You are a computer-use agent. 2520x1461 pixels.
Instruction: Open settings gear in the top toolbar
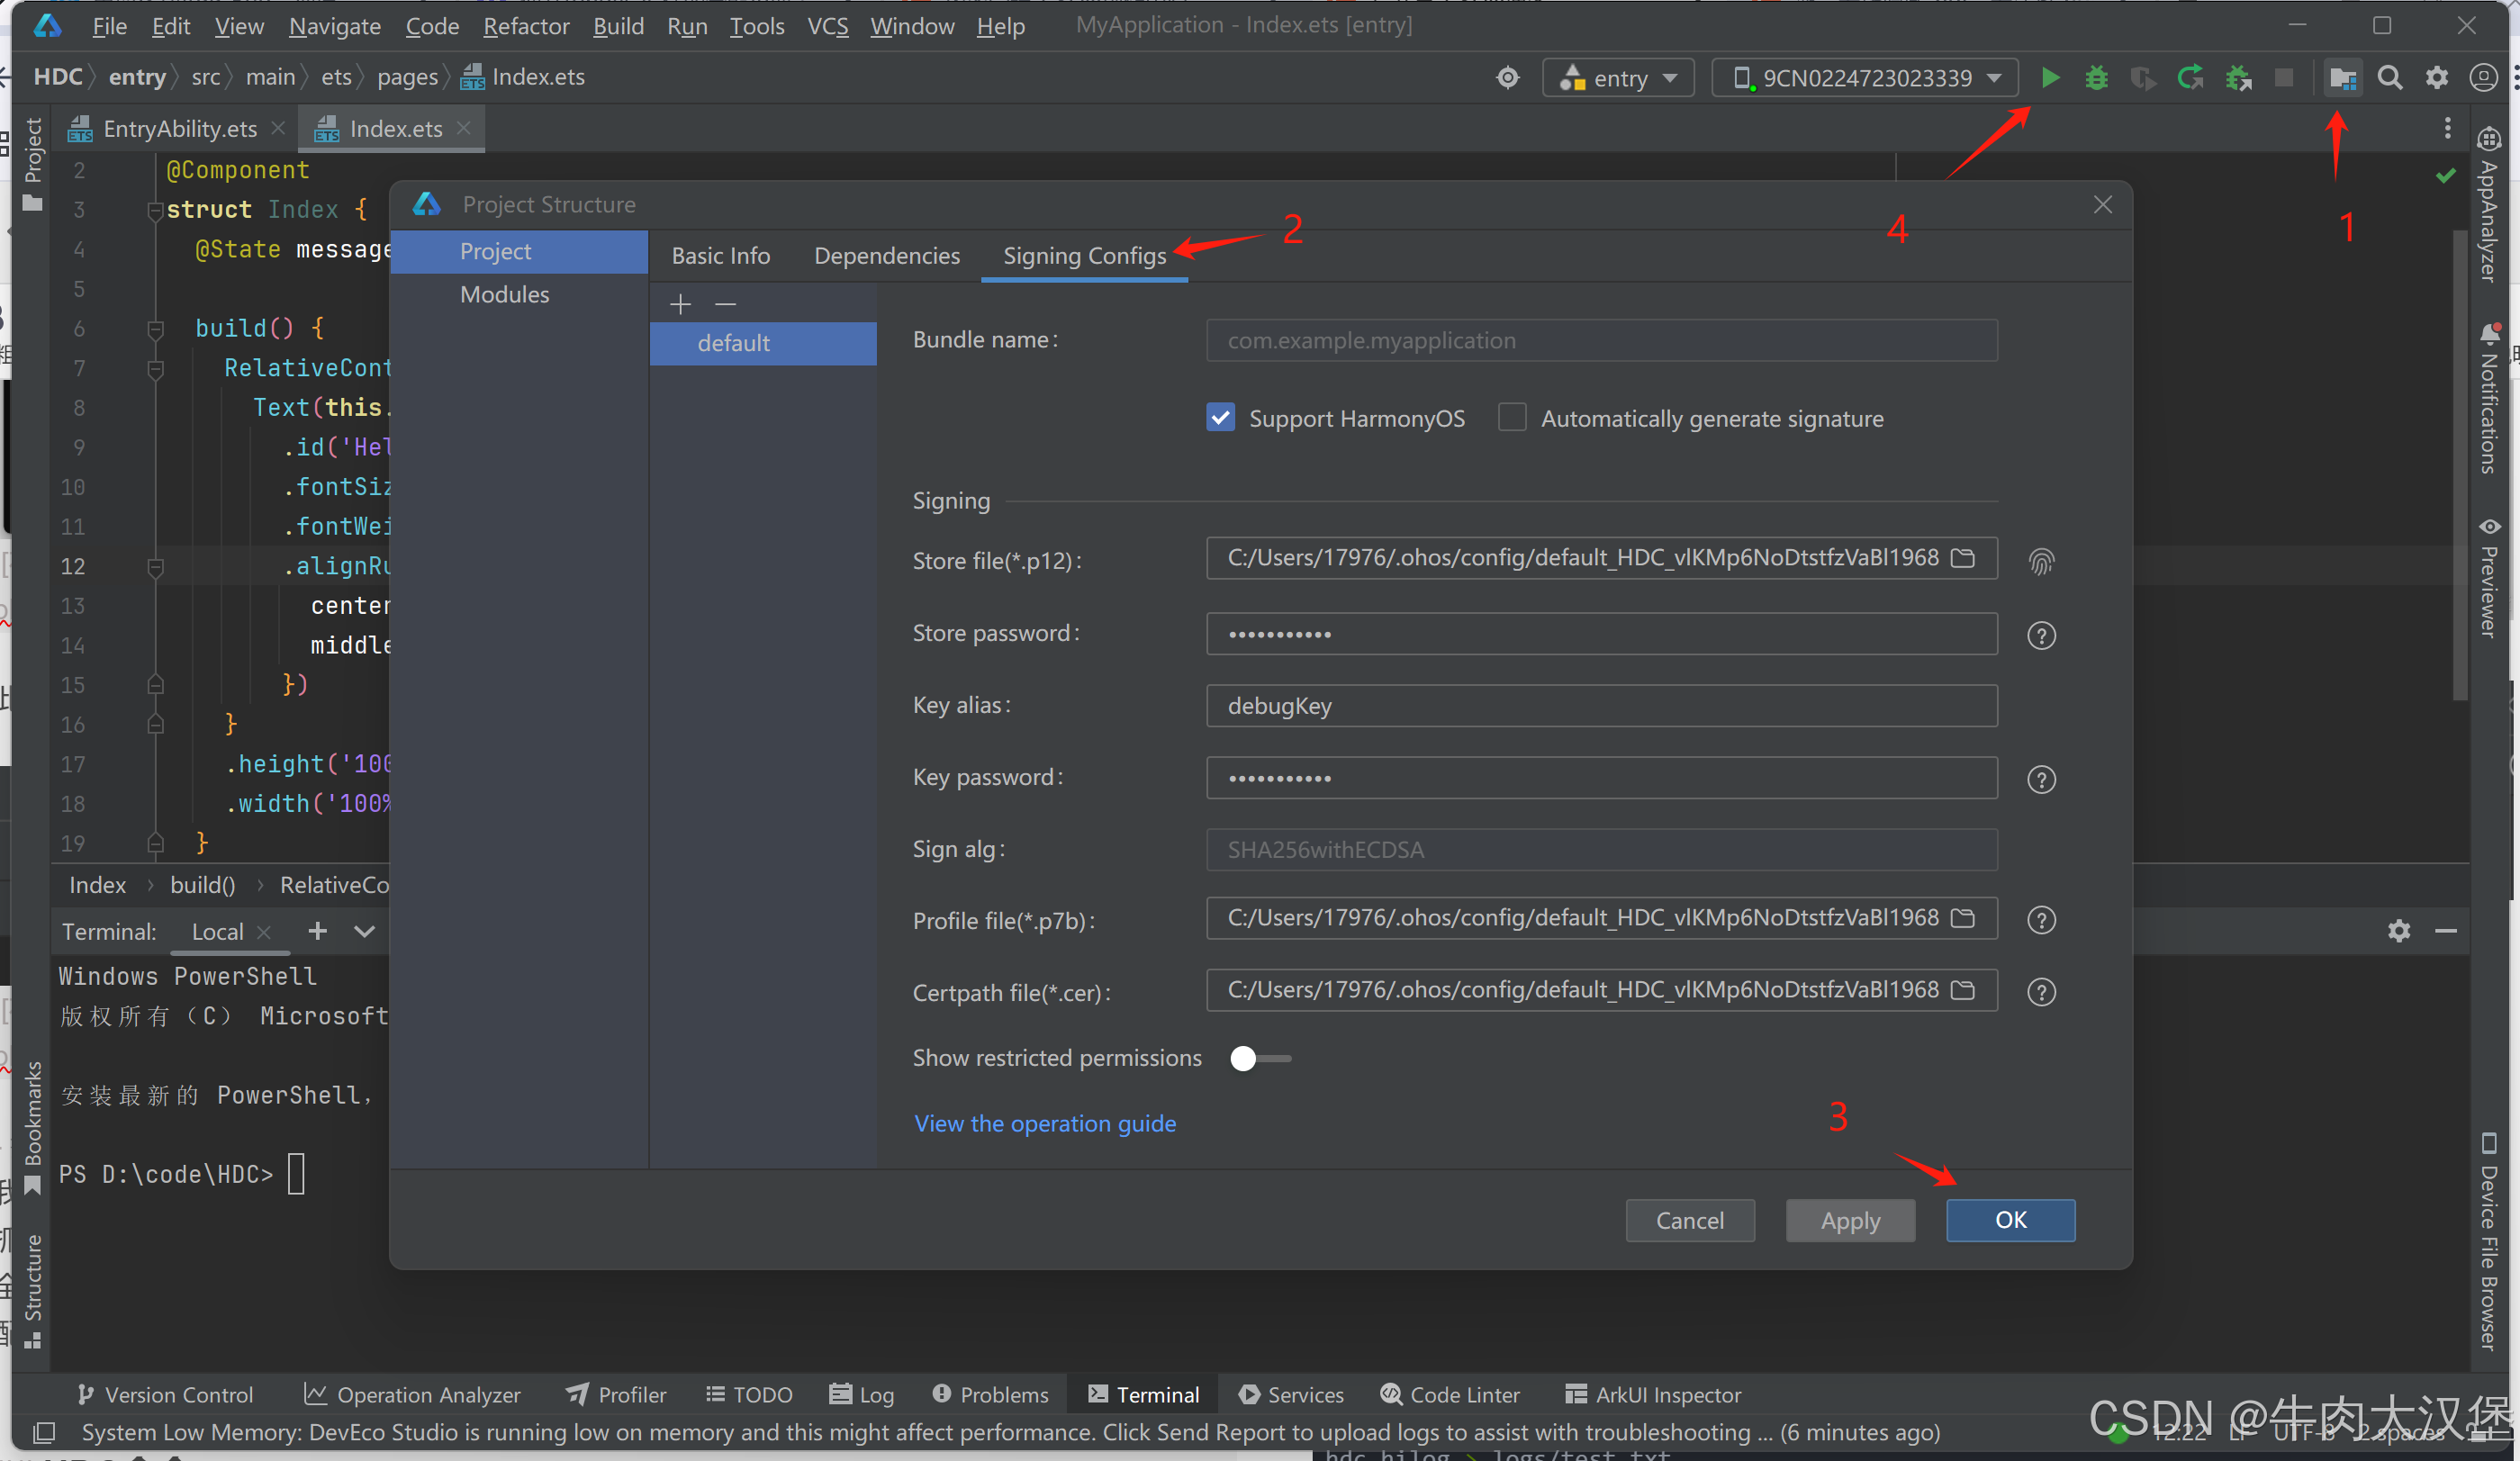(2437, 77)
